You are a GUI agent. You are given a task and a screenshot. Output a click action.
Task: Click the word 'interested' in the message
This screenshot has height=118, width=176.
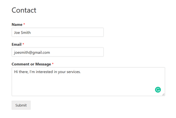point(44,72)
